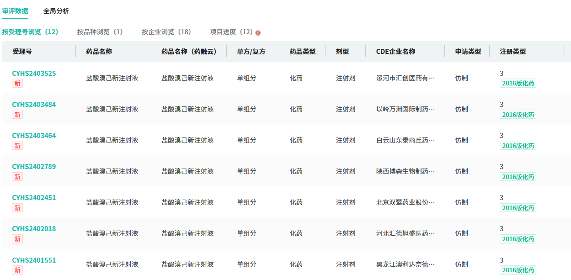571x280 pixels.
Task: Click the 新 badge under CYHS2403484
Action: pos(17,115)
